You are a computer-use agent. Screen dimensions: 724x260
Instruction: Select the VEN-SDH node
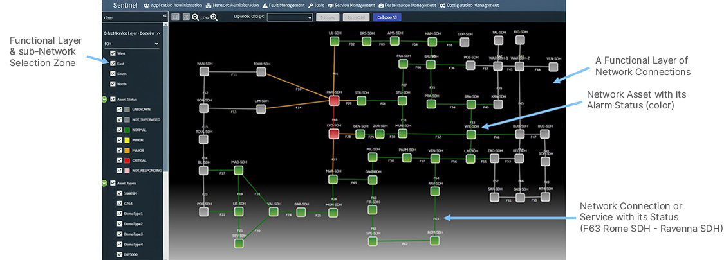tap(435, 159)
